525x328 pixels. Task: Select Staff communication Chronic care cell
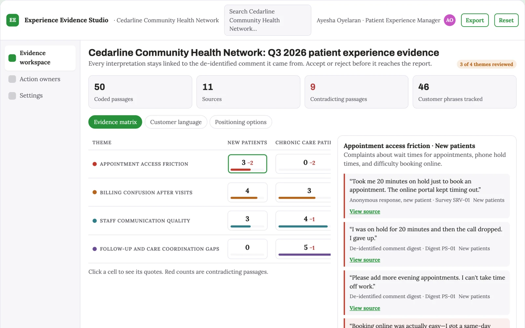click(303, 220)
